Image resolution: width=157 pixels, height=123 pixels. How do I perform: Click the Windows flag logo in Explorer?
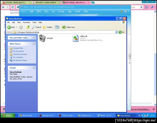click(124, 22)
